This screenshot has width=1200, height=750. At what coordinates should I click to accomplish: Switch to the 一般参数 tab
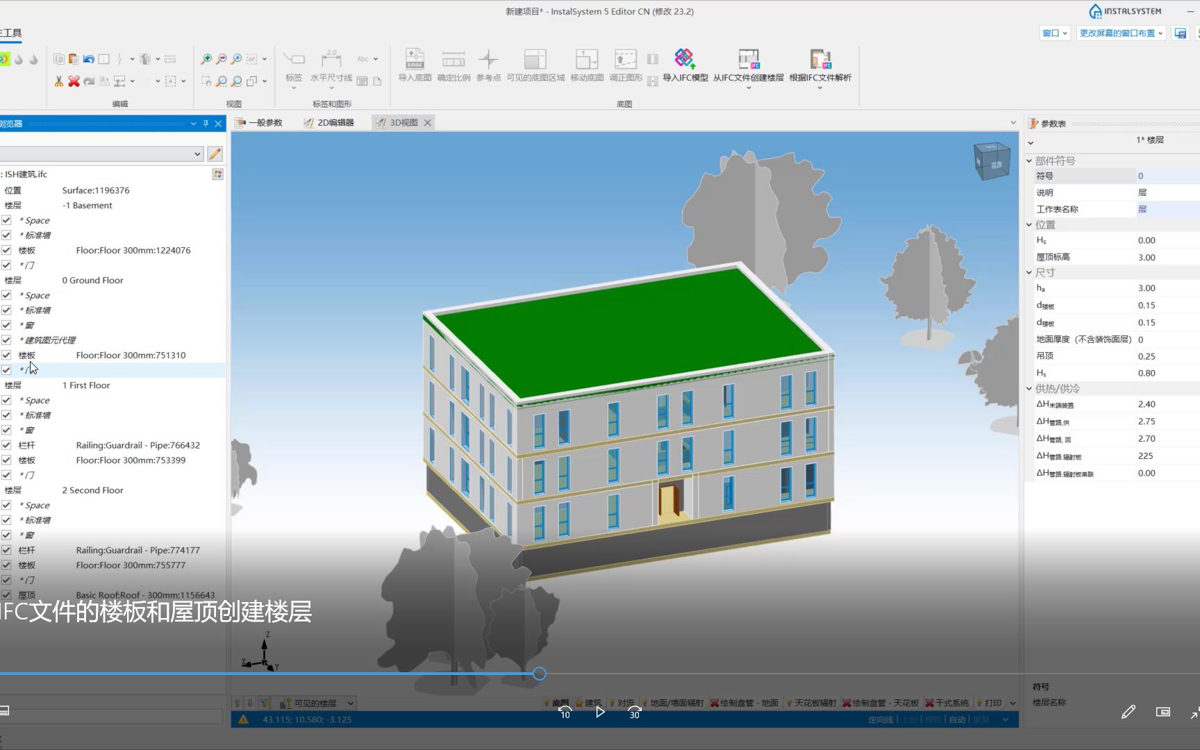coord(259,123)
